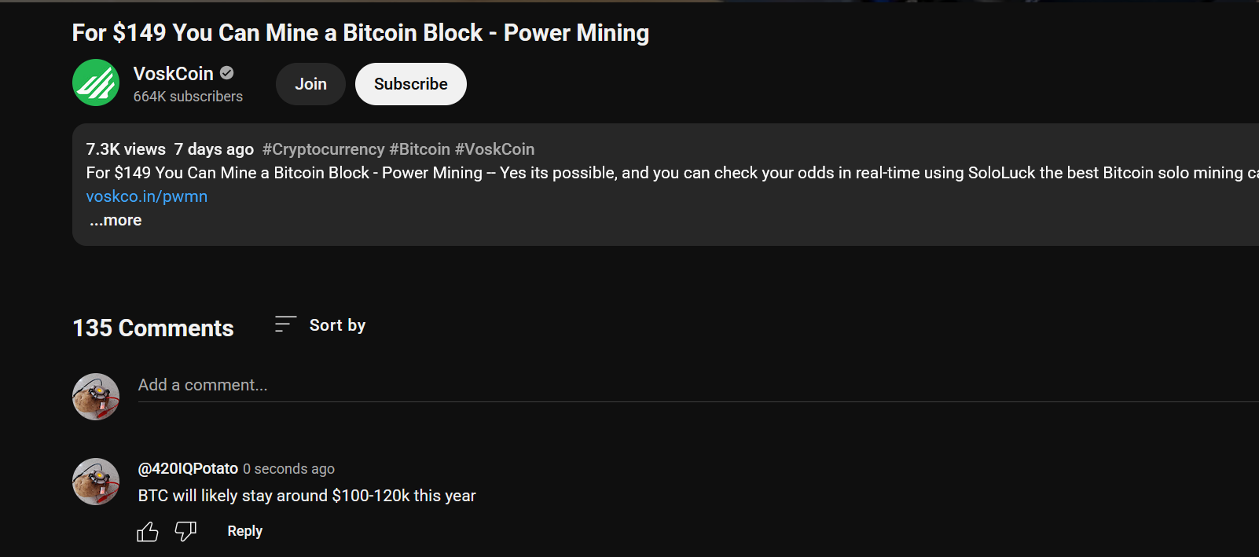Join the VoskCoin channel membership
Screen dimensions: 1259x557
310,84
